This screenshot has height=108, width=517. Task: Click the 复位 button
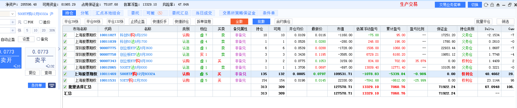pos(32,73)
